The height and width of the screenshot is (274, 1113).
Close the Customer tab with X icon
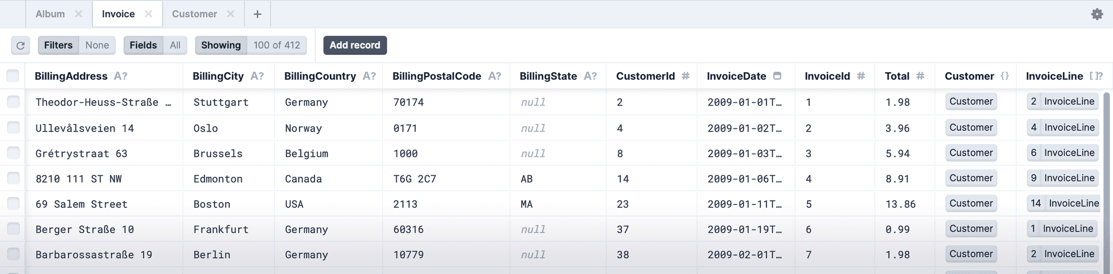pyautogui.click(x=231, y=14)
